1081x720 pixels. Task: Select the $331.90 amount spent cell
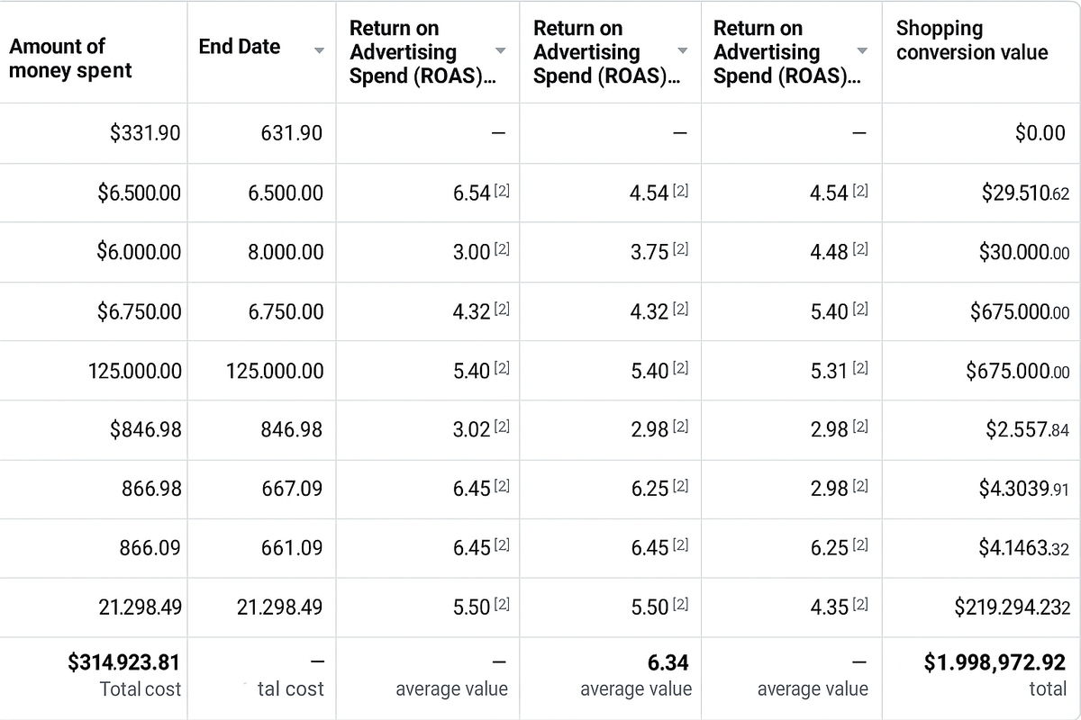coord(145,133)
